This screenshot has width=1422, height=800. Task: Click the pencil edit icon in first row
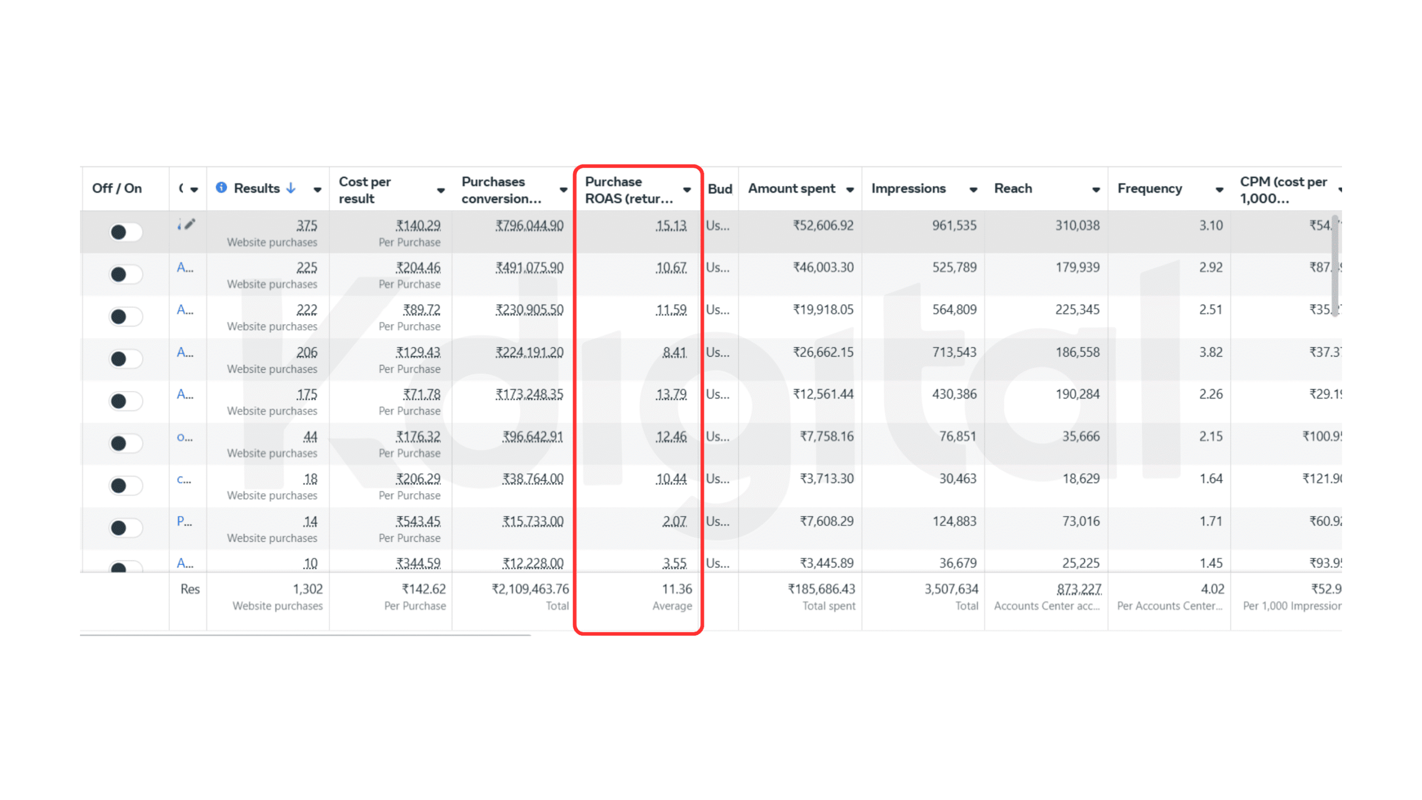point(190,224)
